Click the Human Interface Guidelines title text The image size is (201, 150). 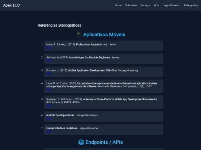click(x=62, y=128)
